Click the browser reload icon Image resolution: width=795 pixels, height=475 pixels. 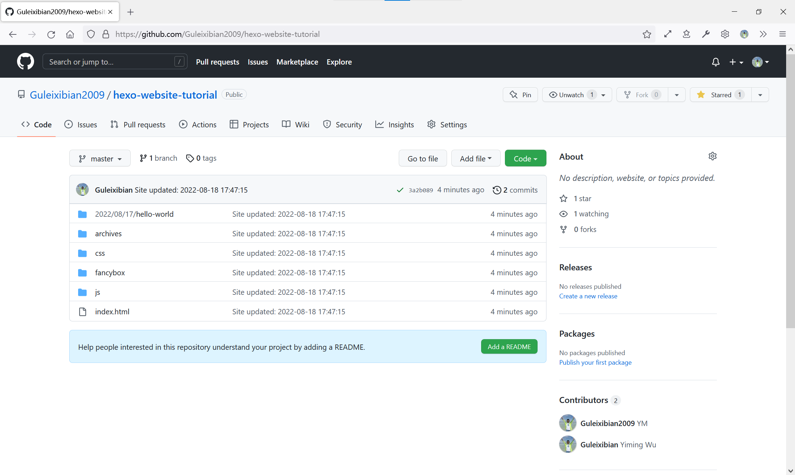pos(51,34)
